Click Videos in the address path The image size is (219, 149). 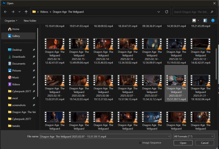44,12
